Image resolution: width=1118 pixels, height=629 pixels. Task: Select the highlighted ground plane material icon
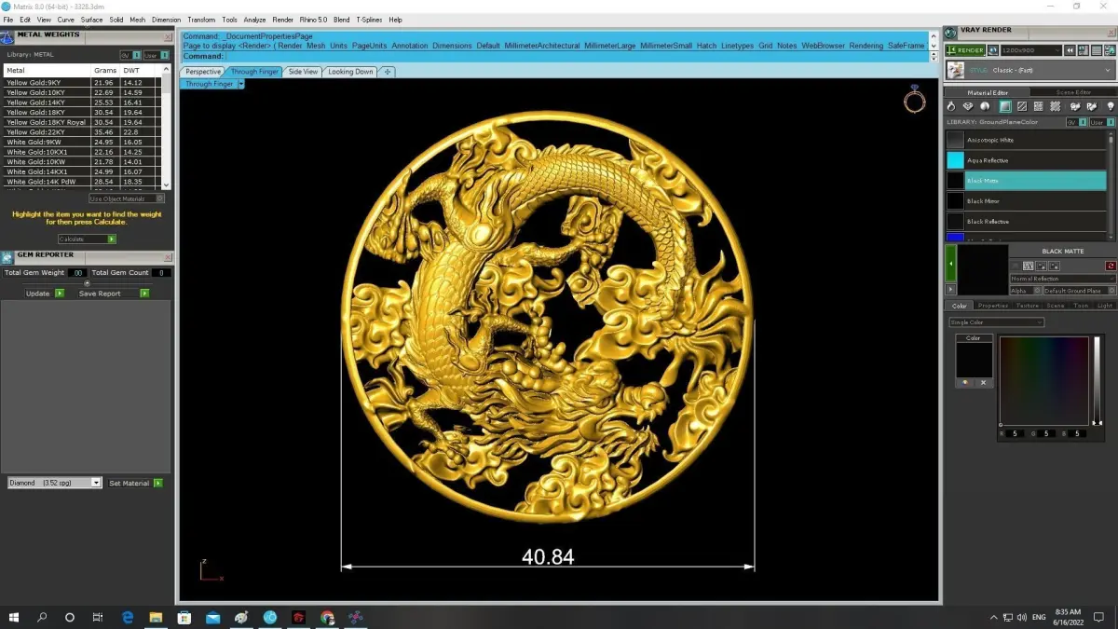pos(1004,107)
